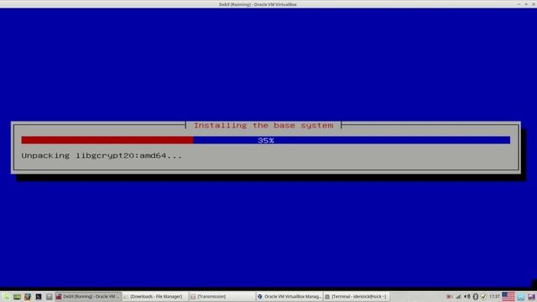537x302 pixels.
Task: Click the light blue workspace tray icon
Action: (521, 297)
